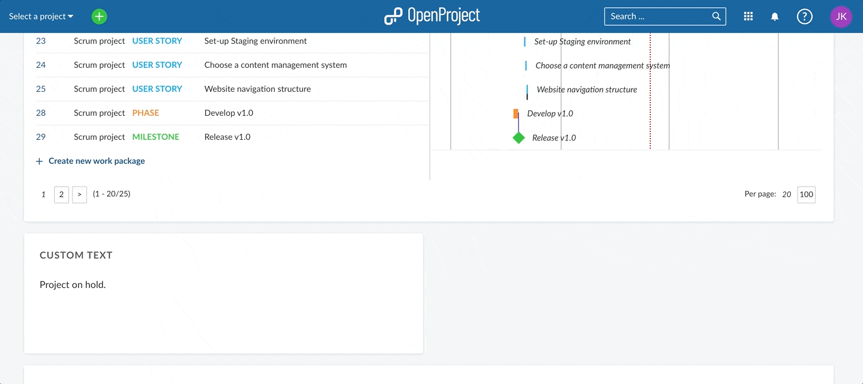Select Website navigation structure subject cell

point(257,89)
